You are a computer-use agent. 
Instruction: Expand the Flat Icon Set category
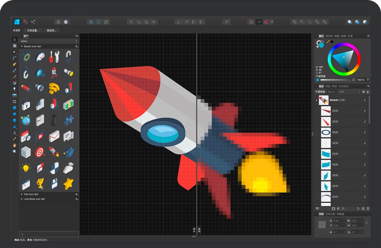[21, 194]
